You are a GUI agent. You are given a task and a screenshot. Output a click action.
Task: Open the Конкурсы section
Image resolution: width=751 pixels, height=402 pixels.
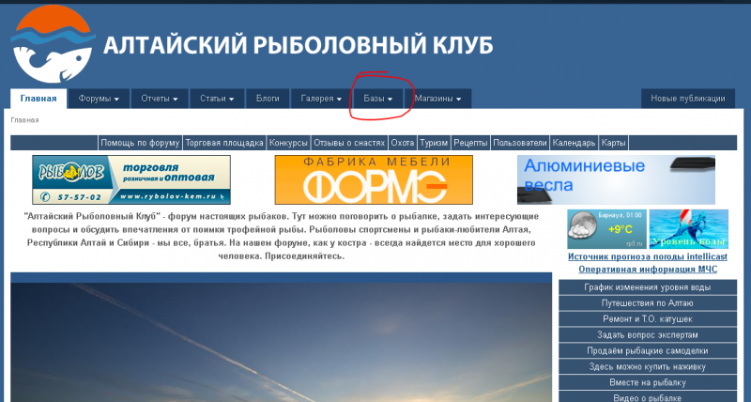pyautogui.click(x=288, y=143)
